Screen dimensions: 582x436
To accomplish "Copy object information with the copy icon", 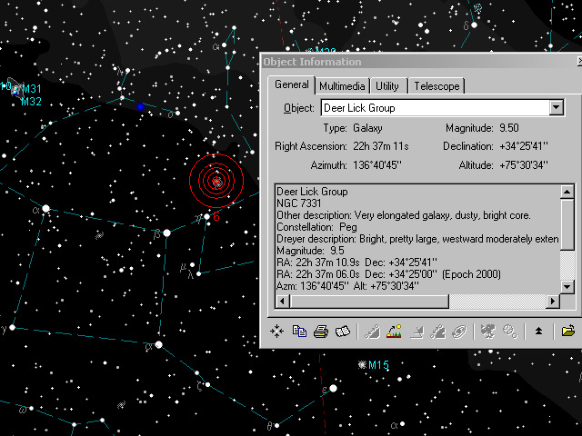I will click(x=299, y=331).
